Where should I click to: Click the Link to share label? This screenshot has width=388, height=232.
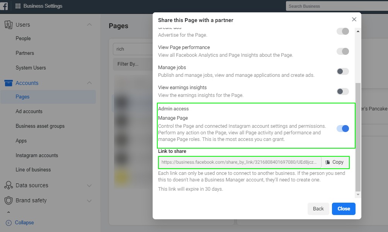tap(172, 151)
